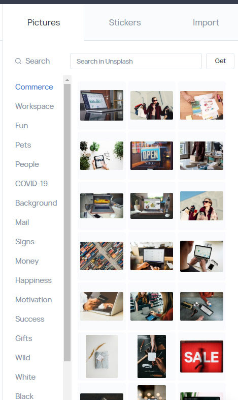Choose the Gifts category
238x400 pixels.
pos(23,338)
